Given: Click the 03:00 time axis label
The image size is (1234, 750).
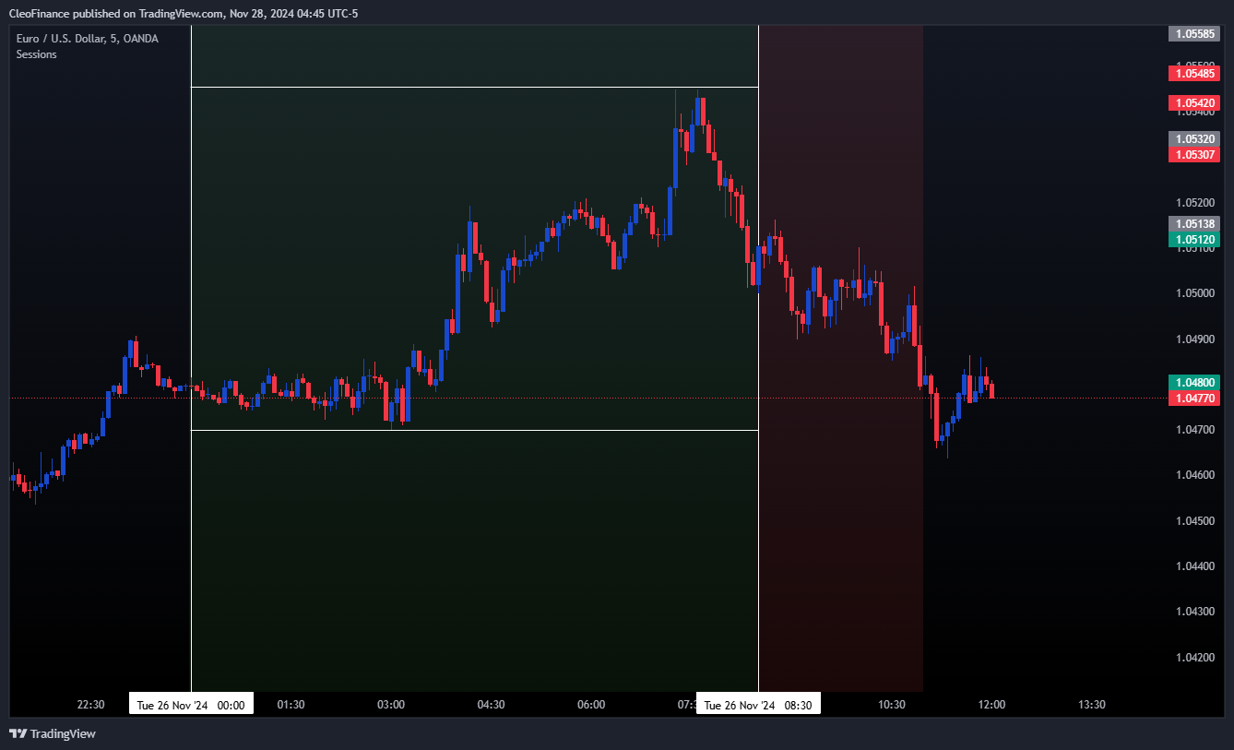Looking at the screenshot, I should point(391,705).
